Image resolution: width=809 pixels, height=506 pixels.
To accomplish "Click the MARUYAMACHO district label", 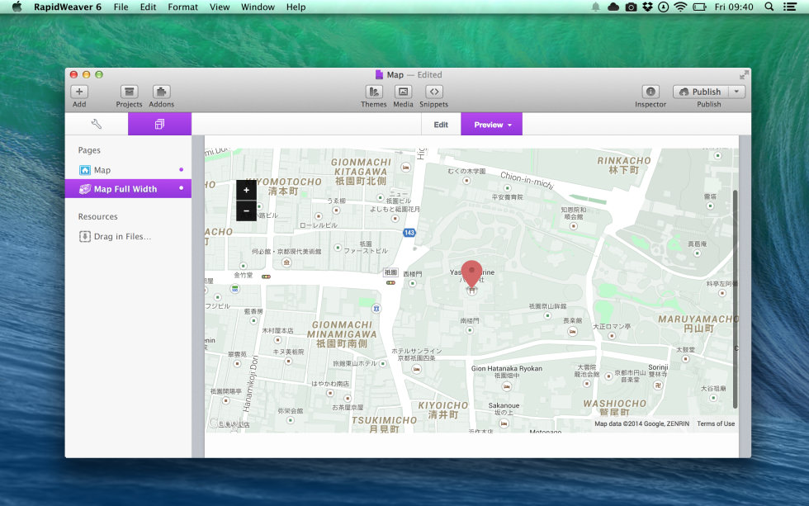I will [x=698, y=324].
